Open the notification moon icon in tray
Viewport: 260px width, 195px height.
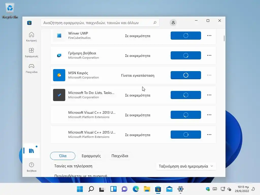[253, 189]
